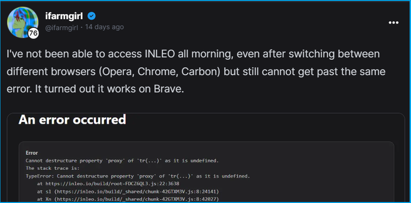Click the first 'Cannot destructure property' message line
Screen dimensions: 411x203
point(122,161)
